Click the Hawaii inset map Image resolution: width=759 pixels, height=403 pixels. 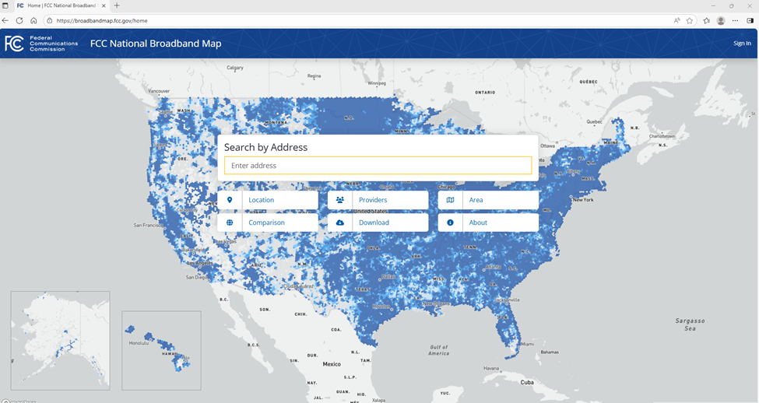[161, 350]
